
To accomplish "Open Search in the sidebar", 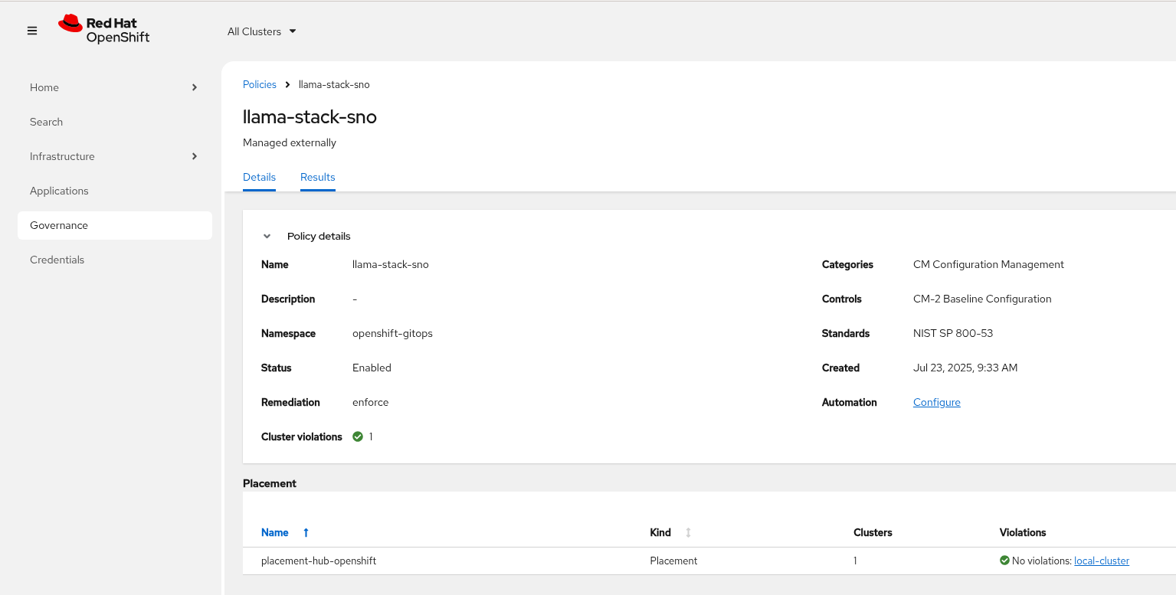I will coord(46,122).
